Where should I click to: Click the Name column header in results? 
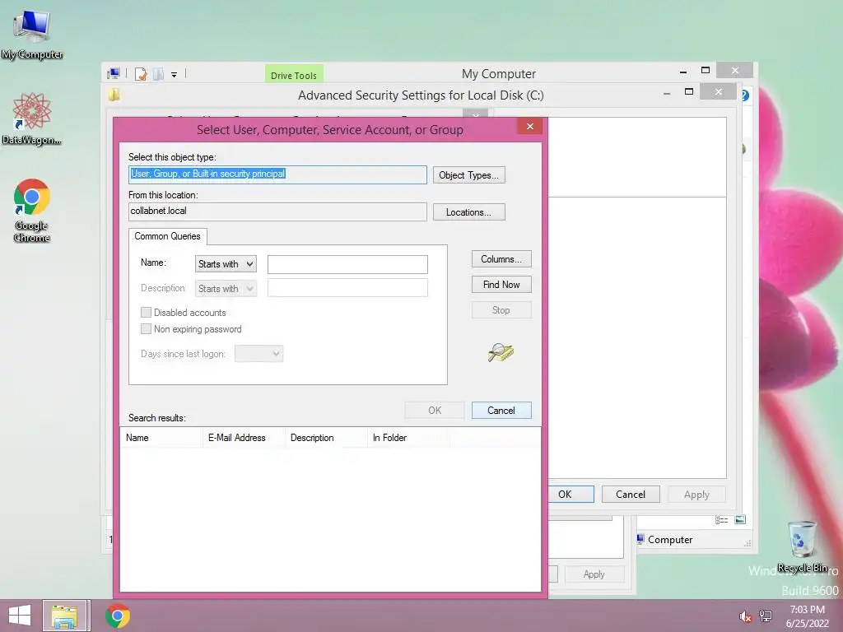(x=161, y=438)
